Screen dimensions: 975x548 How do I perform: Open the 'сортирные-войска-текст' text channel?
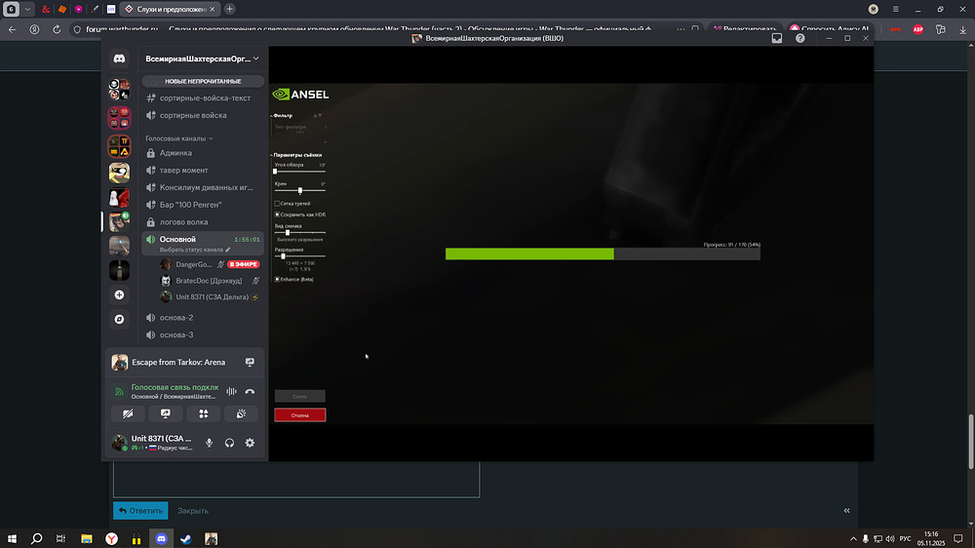point(205,98)
